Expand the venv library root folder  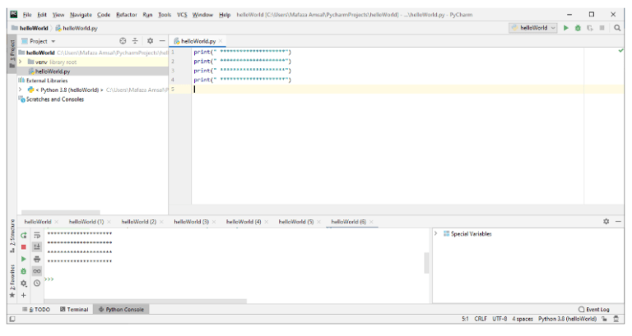(x=21, y=62)
